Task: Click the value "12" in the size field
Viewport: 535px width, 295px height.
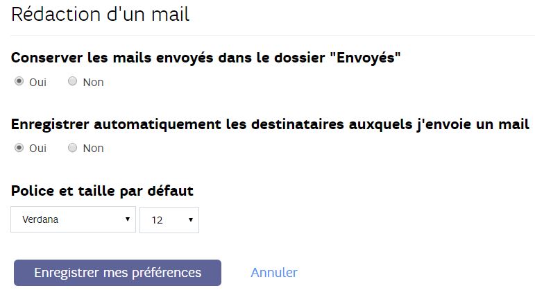Action: coord(157,220)
